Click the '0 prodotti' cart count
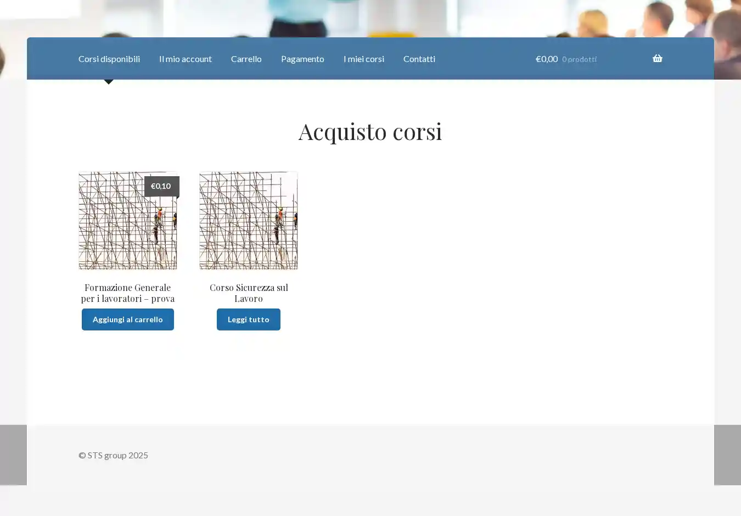This screenshot has width=741, height=516. click(x=579, y=59)
